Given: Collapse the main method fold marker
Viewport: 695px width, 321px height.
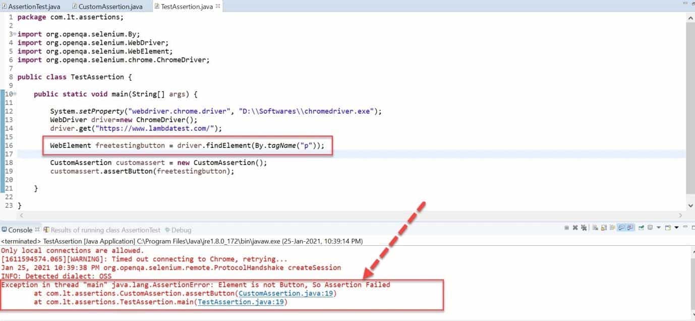Looking at the screenshot, I should (x=15, y=94).
